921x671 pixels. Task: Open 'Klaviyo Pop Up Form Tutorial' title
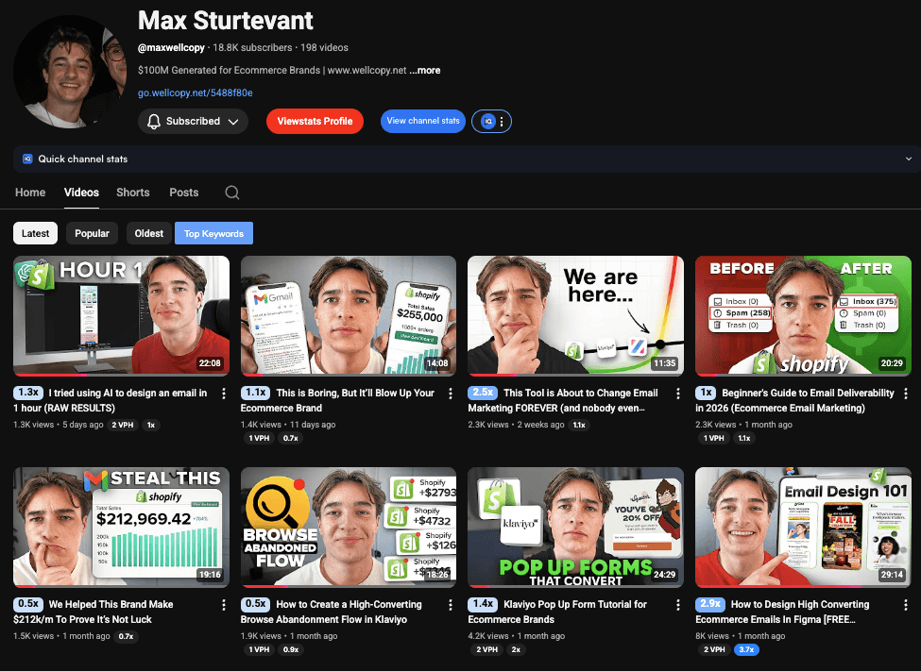(557, 612)
